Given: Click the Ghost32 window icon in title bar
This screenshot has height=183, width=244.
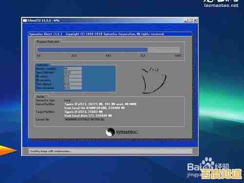Looking at the screenshot, I should pos(25,21).
